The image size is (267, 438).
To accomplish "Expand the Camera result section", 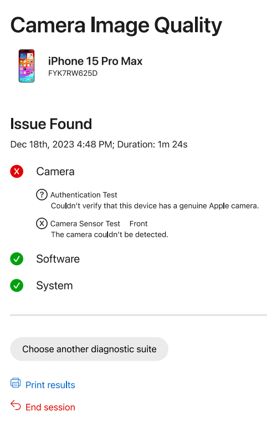I will (55, 172).
